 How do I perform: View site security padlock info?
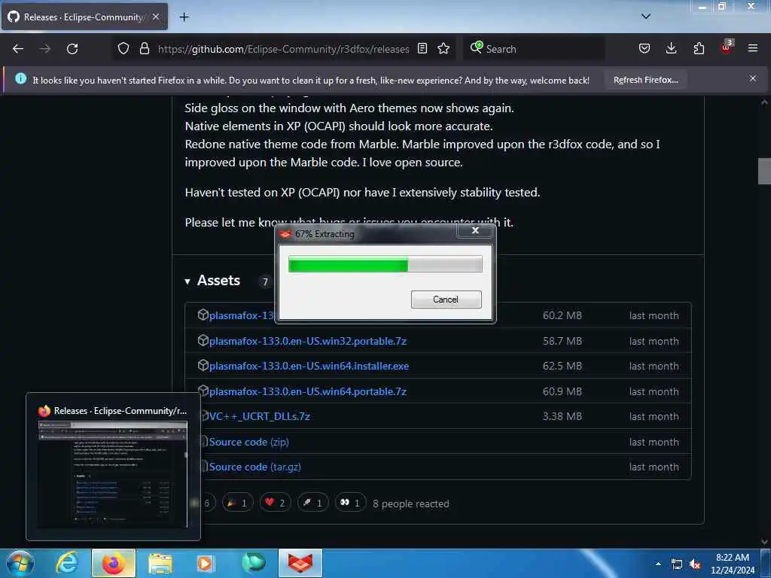(x=145, y=49)
